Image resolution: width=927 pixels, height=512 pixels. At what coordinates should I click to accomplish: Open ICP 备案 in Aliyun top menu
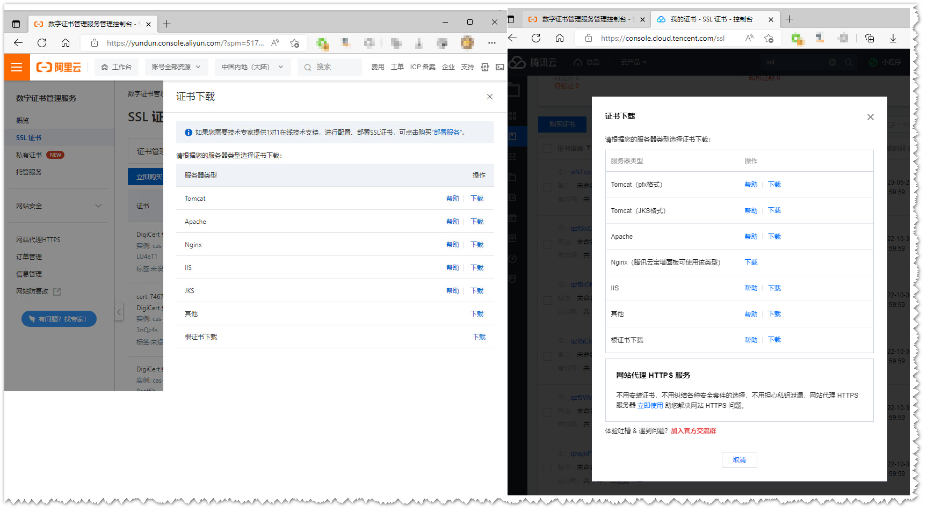click(x=423, y=67)
